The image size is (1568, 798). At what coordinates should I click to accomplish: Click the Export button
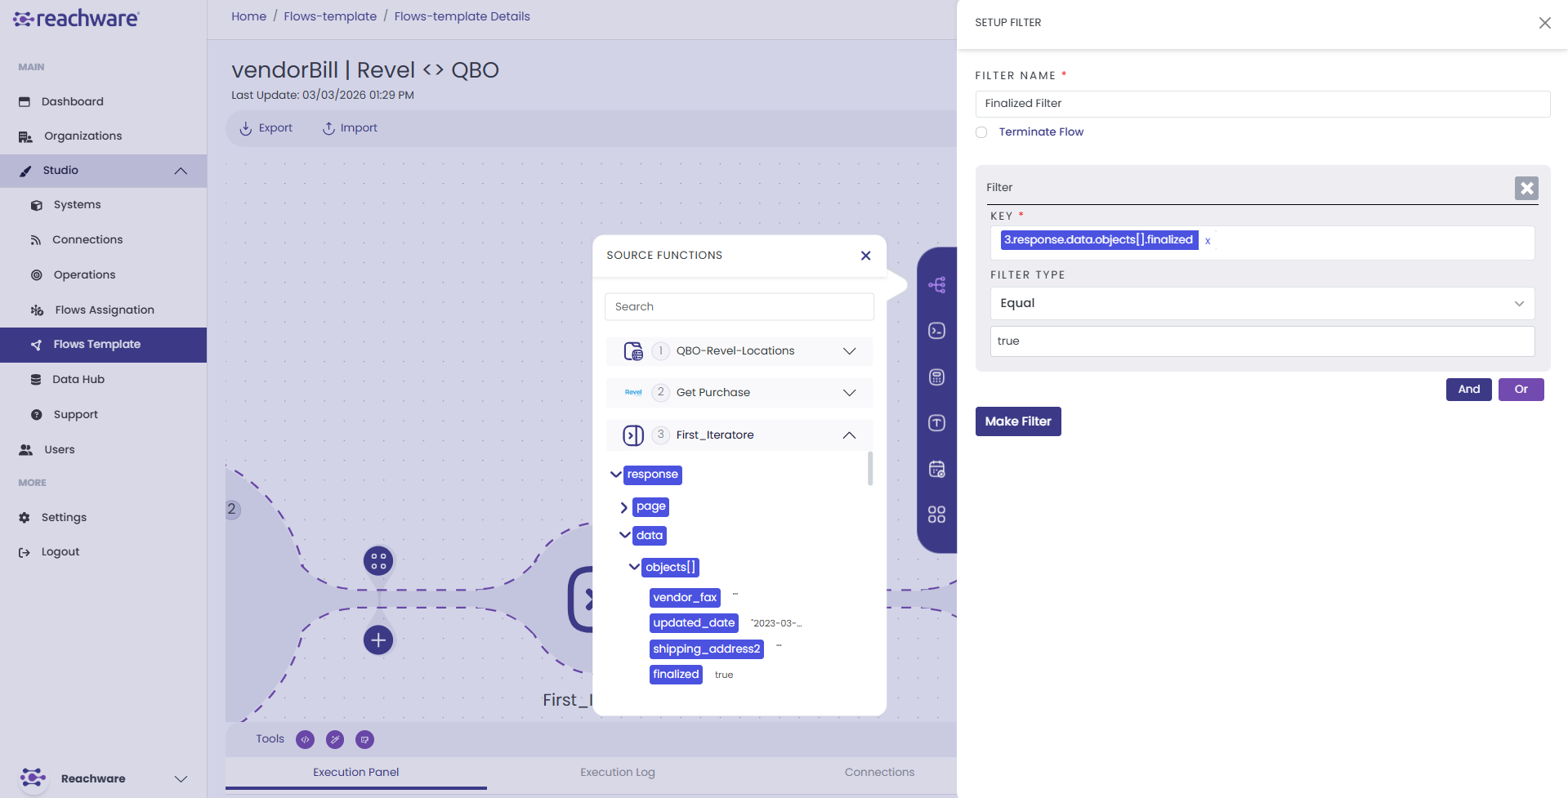click(x=266, y=128)
